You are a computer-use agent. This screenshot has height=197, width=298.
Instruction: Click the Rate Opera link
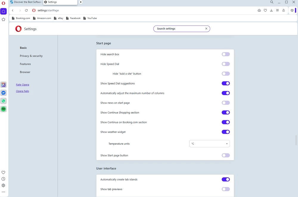(x=23, y=85)
